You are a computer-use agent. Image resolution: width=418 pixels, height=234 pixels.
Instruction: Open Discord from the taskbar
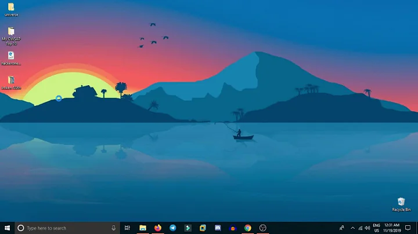(x=218, y=228)
